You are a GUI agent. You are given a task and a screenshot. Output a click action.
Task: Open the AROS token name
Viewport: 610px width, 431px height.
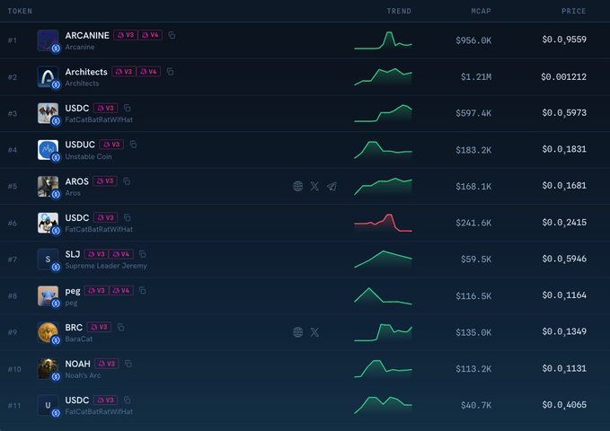coord(76,181)
